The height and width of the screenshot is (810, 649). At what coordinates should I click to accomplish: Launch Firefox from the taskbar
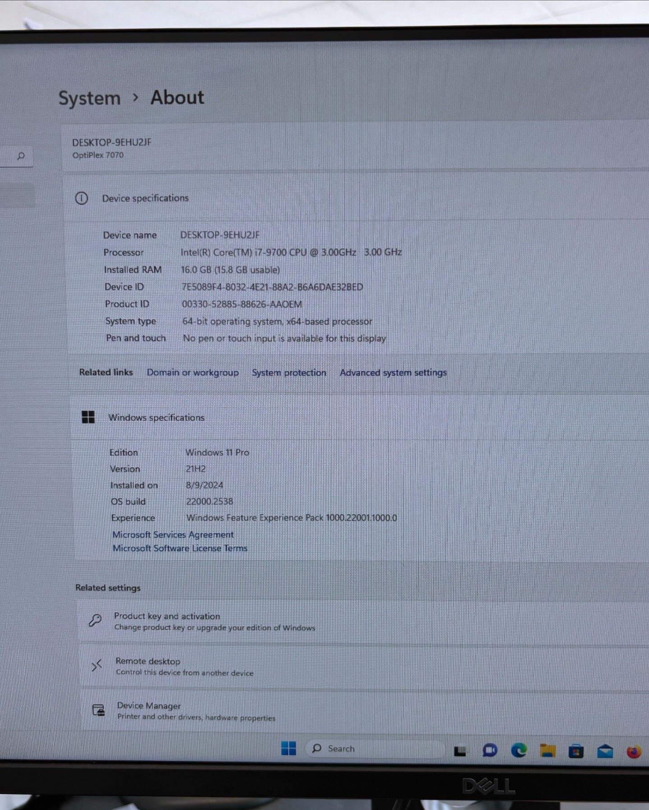point(634,752)
